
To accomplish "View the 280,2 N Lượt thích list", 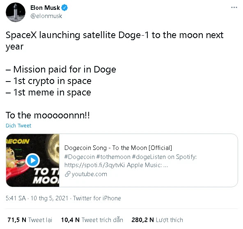I will 157,220.
